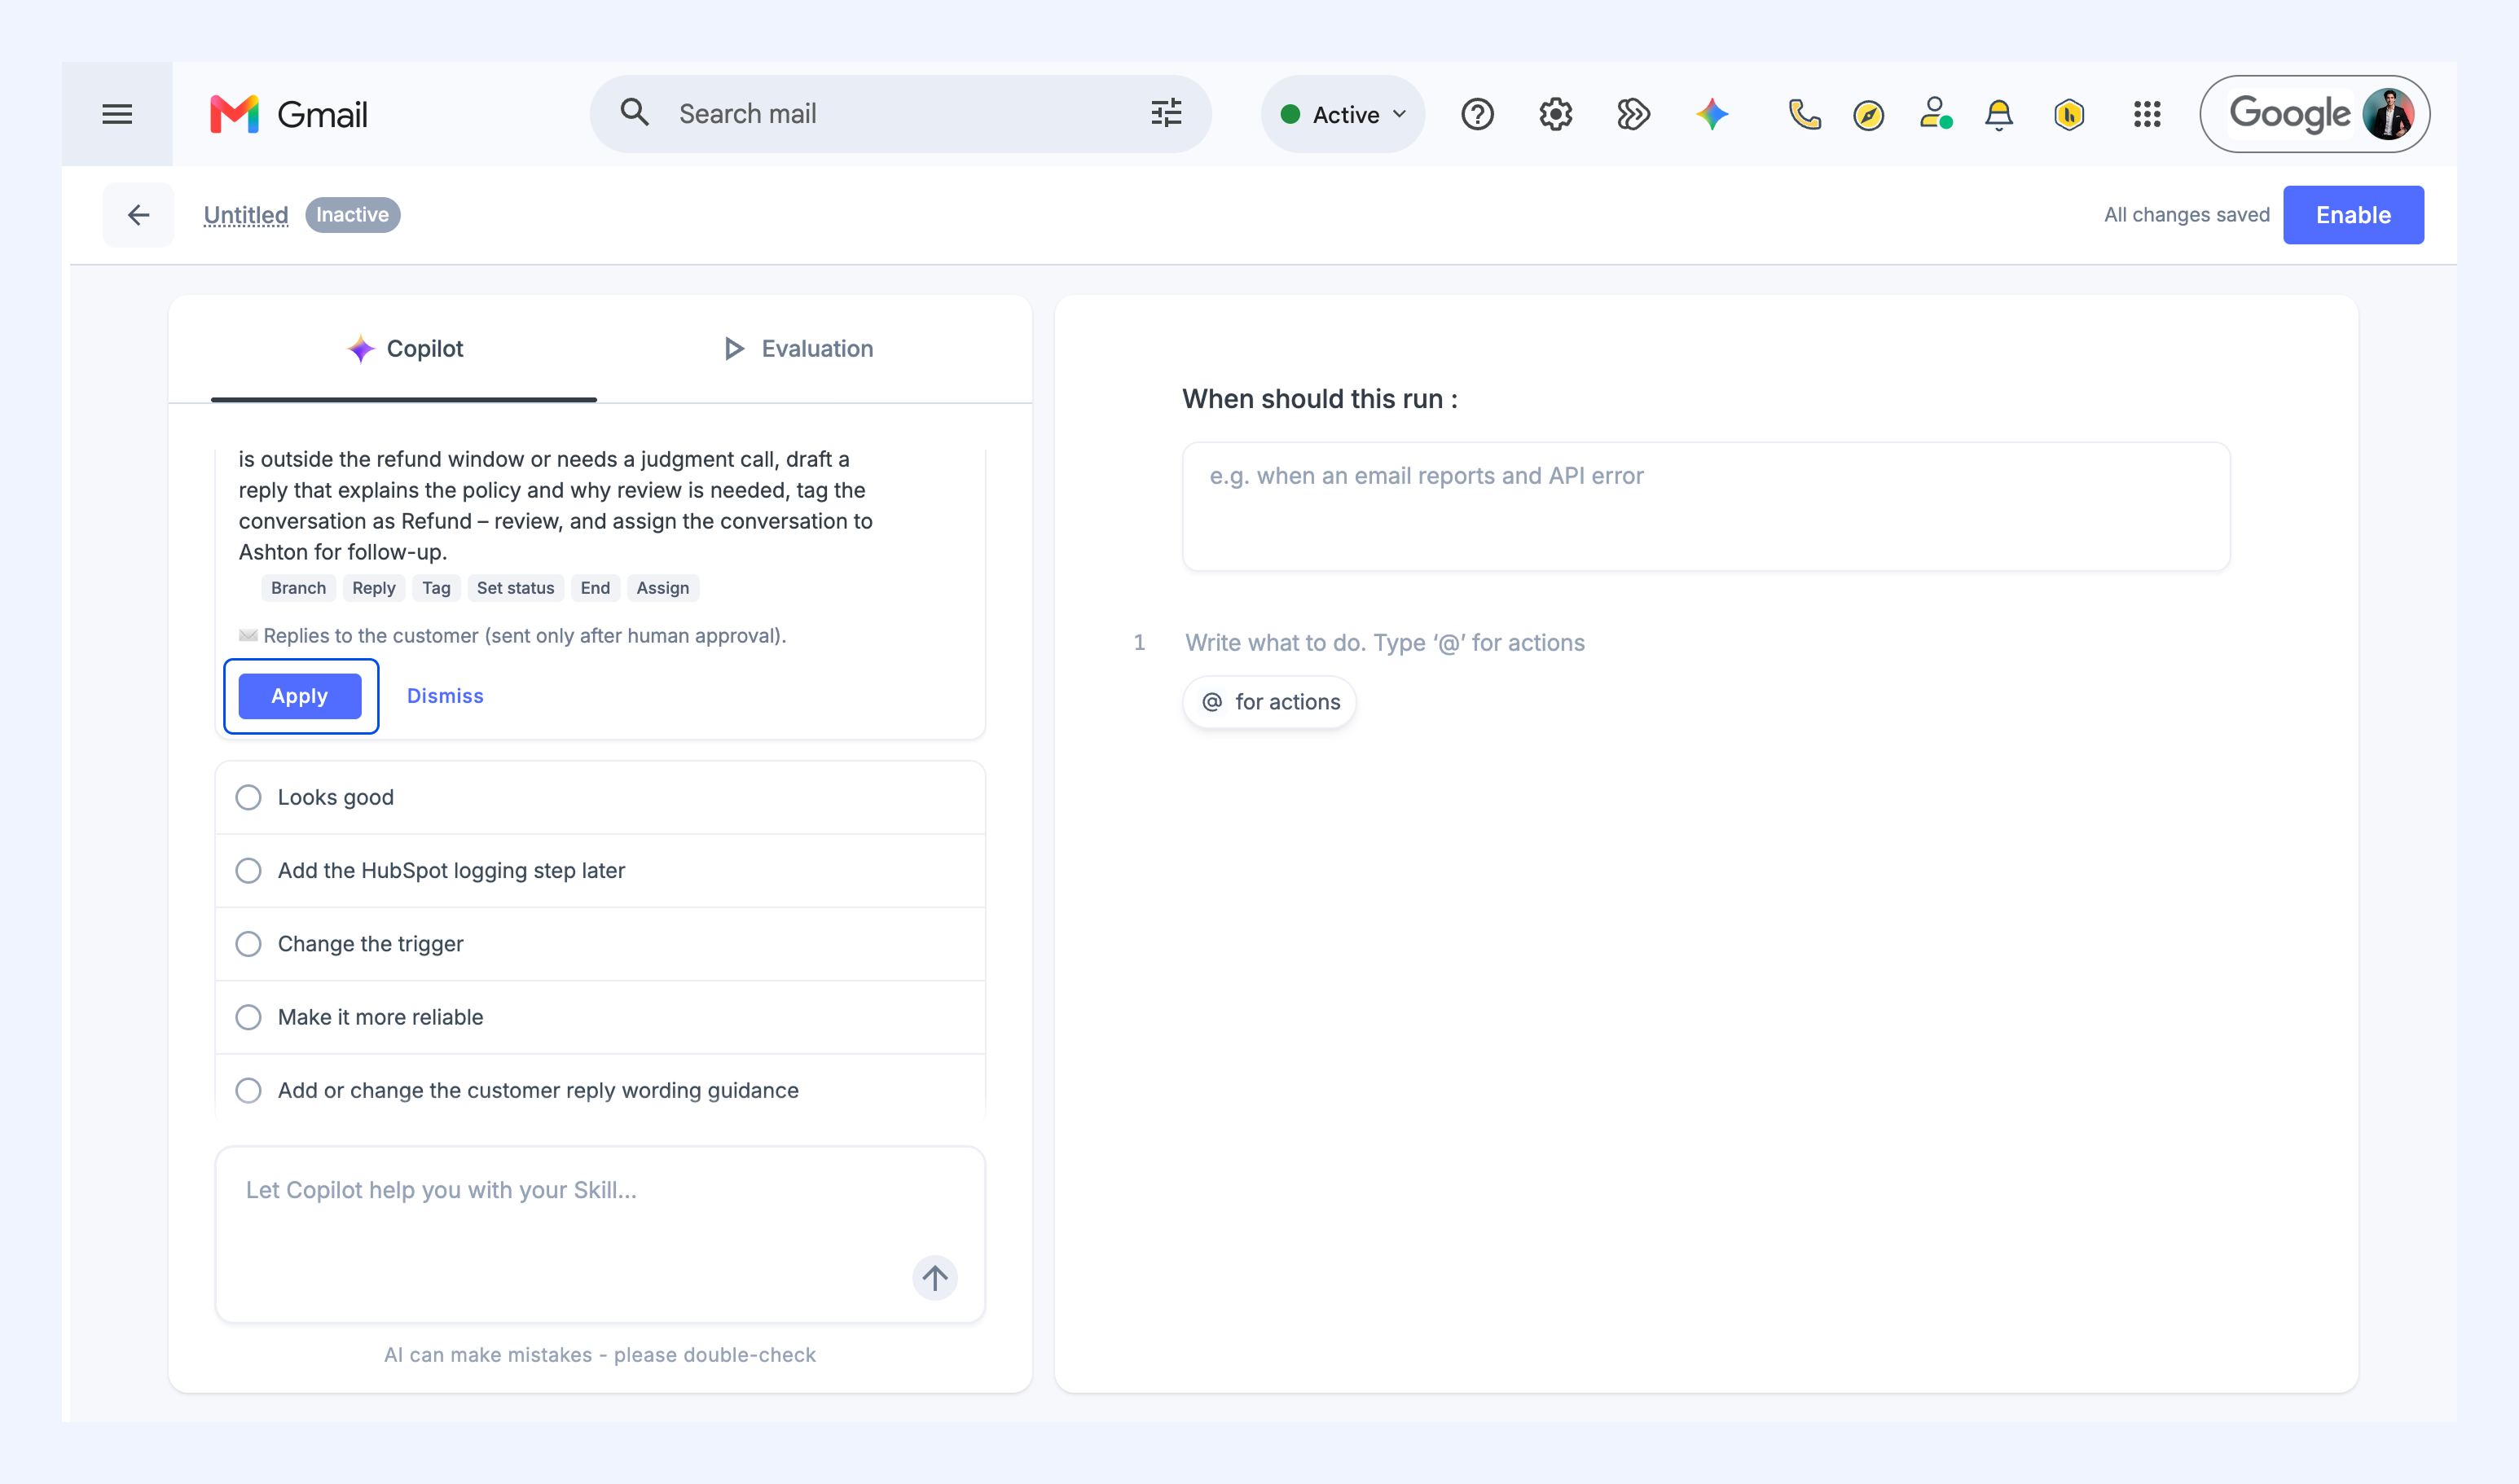2519x1484 pixels.
Task: Click the notifications bell icon
Action: [x=1998, y=114]
